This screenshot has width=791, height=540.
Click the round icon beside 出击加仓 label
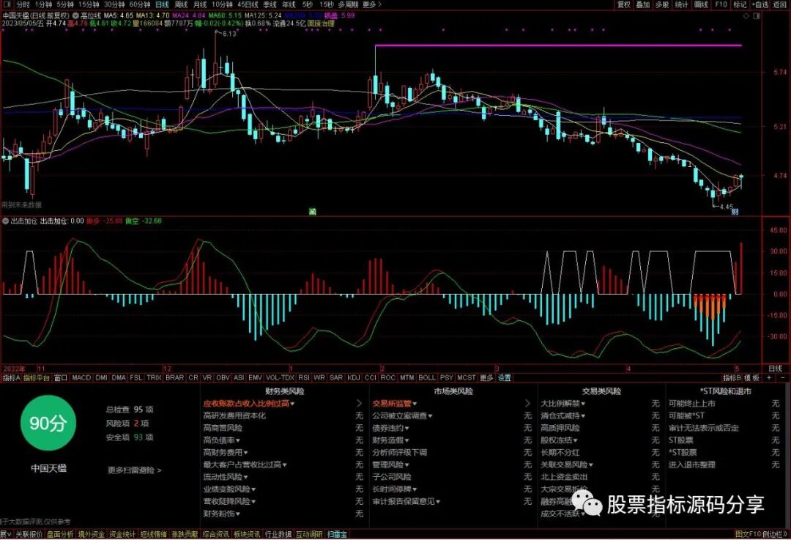click(x=6, y=221)
